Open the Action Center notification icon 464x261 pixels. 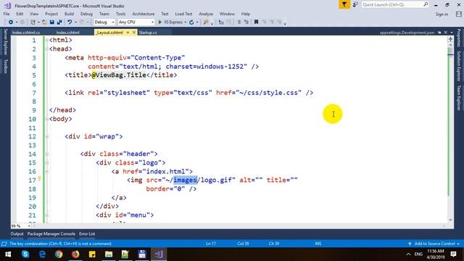pyautogui.click(x=453, y=254)
